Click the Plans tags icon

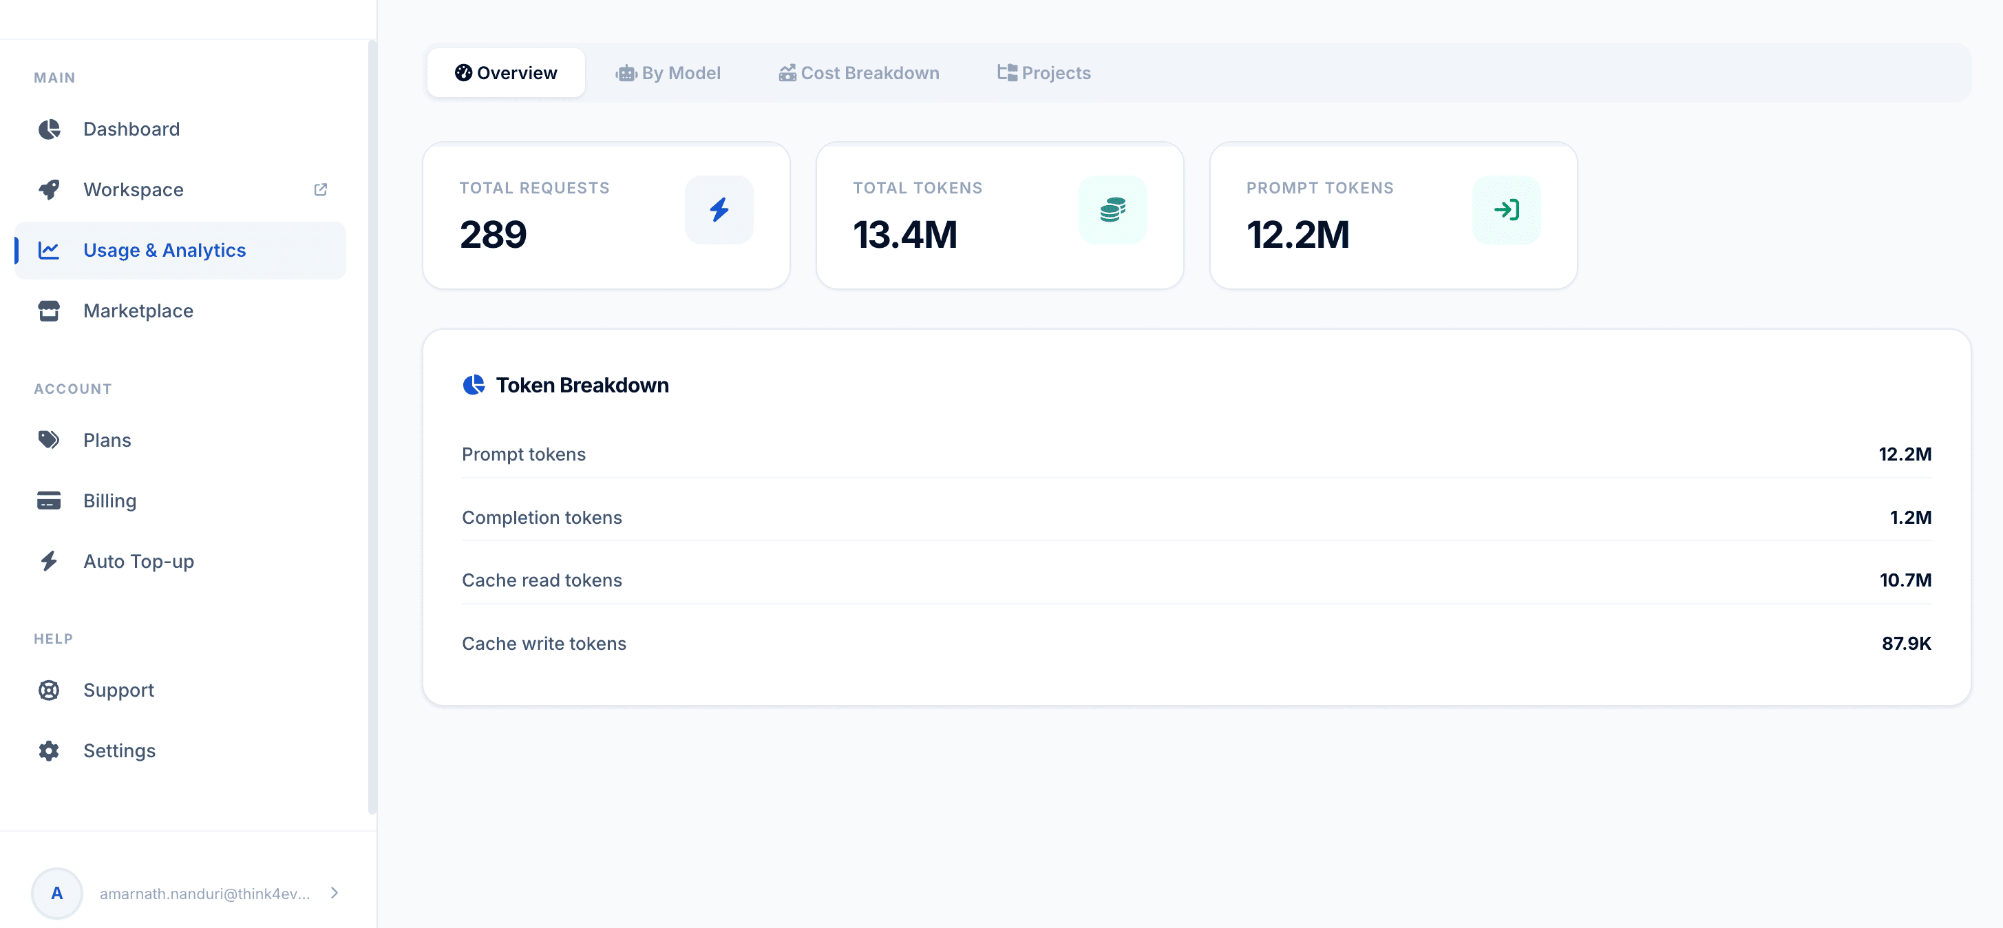pyautogui.click(x=49, y=441)
